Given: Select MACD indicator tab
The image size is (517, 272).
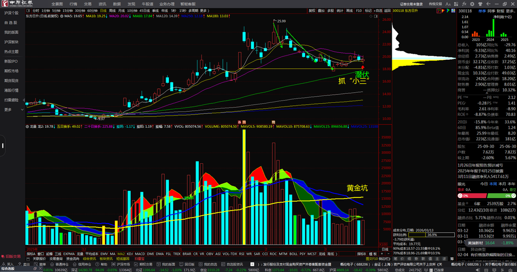Looking at the screenshot, I should pos(140,254).
